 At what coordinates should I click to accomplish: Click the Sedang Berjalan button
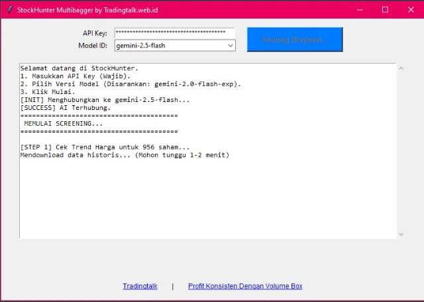tap(295, 40)
